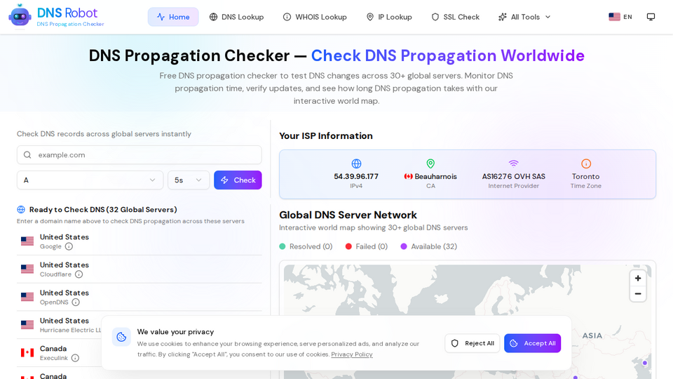Open SSL Check tool
Viewport: 673px width, 379px height.
coord(456,17)
